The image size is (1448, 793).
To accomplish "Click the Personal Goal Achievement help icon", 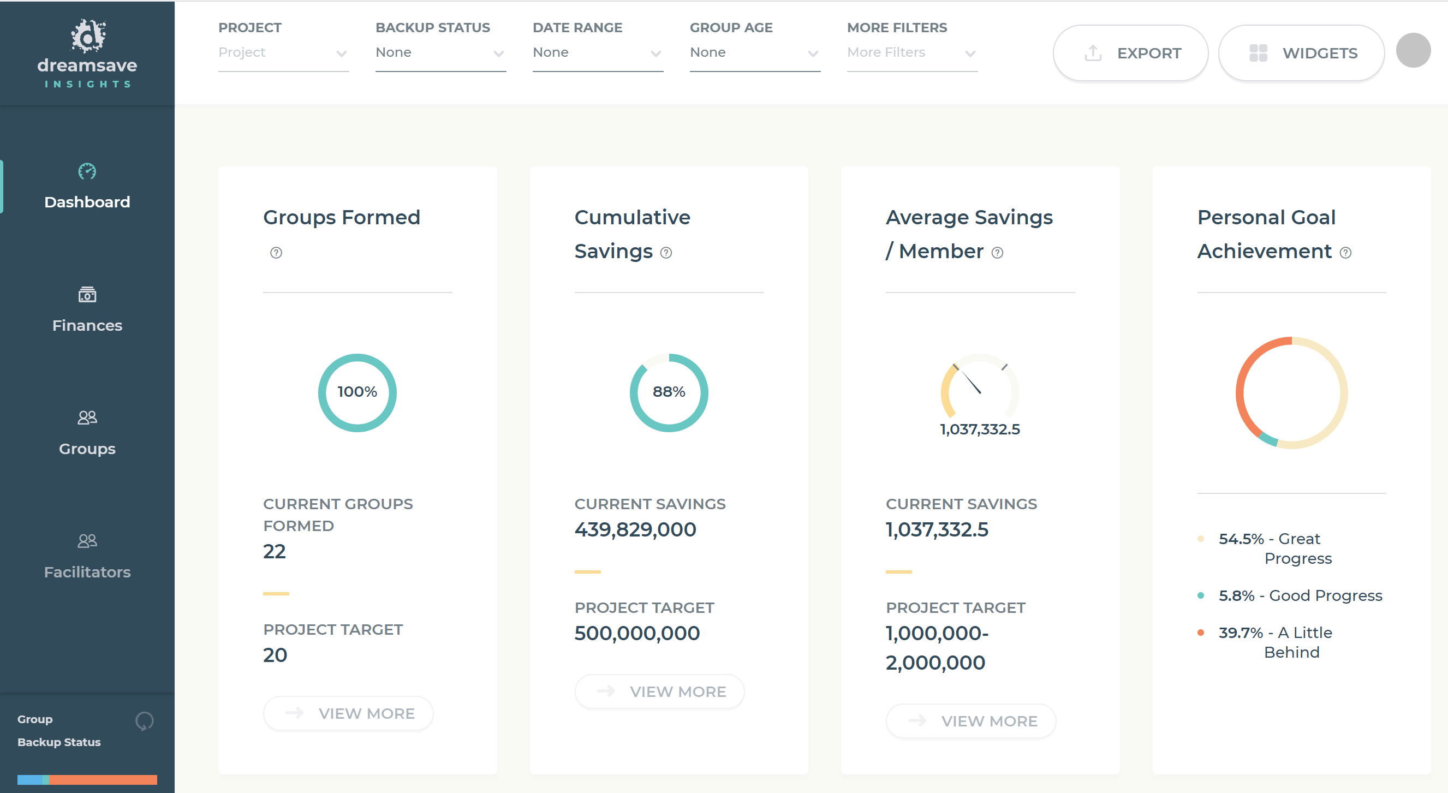I will click(x=1345, y=253).
